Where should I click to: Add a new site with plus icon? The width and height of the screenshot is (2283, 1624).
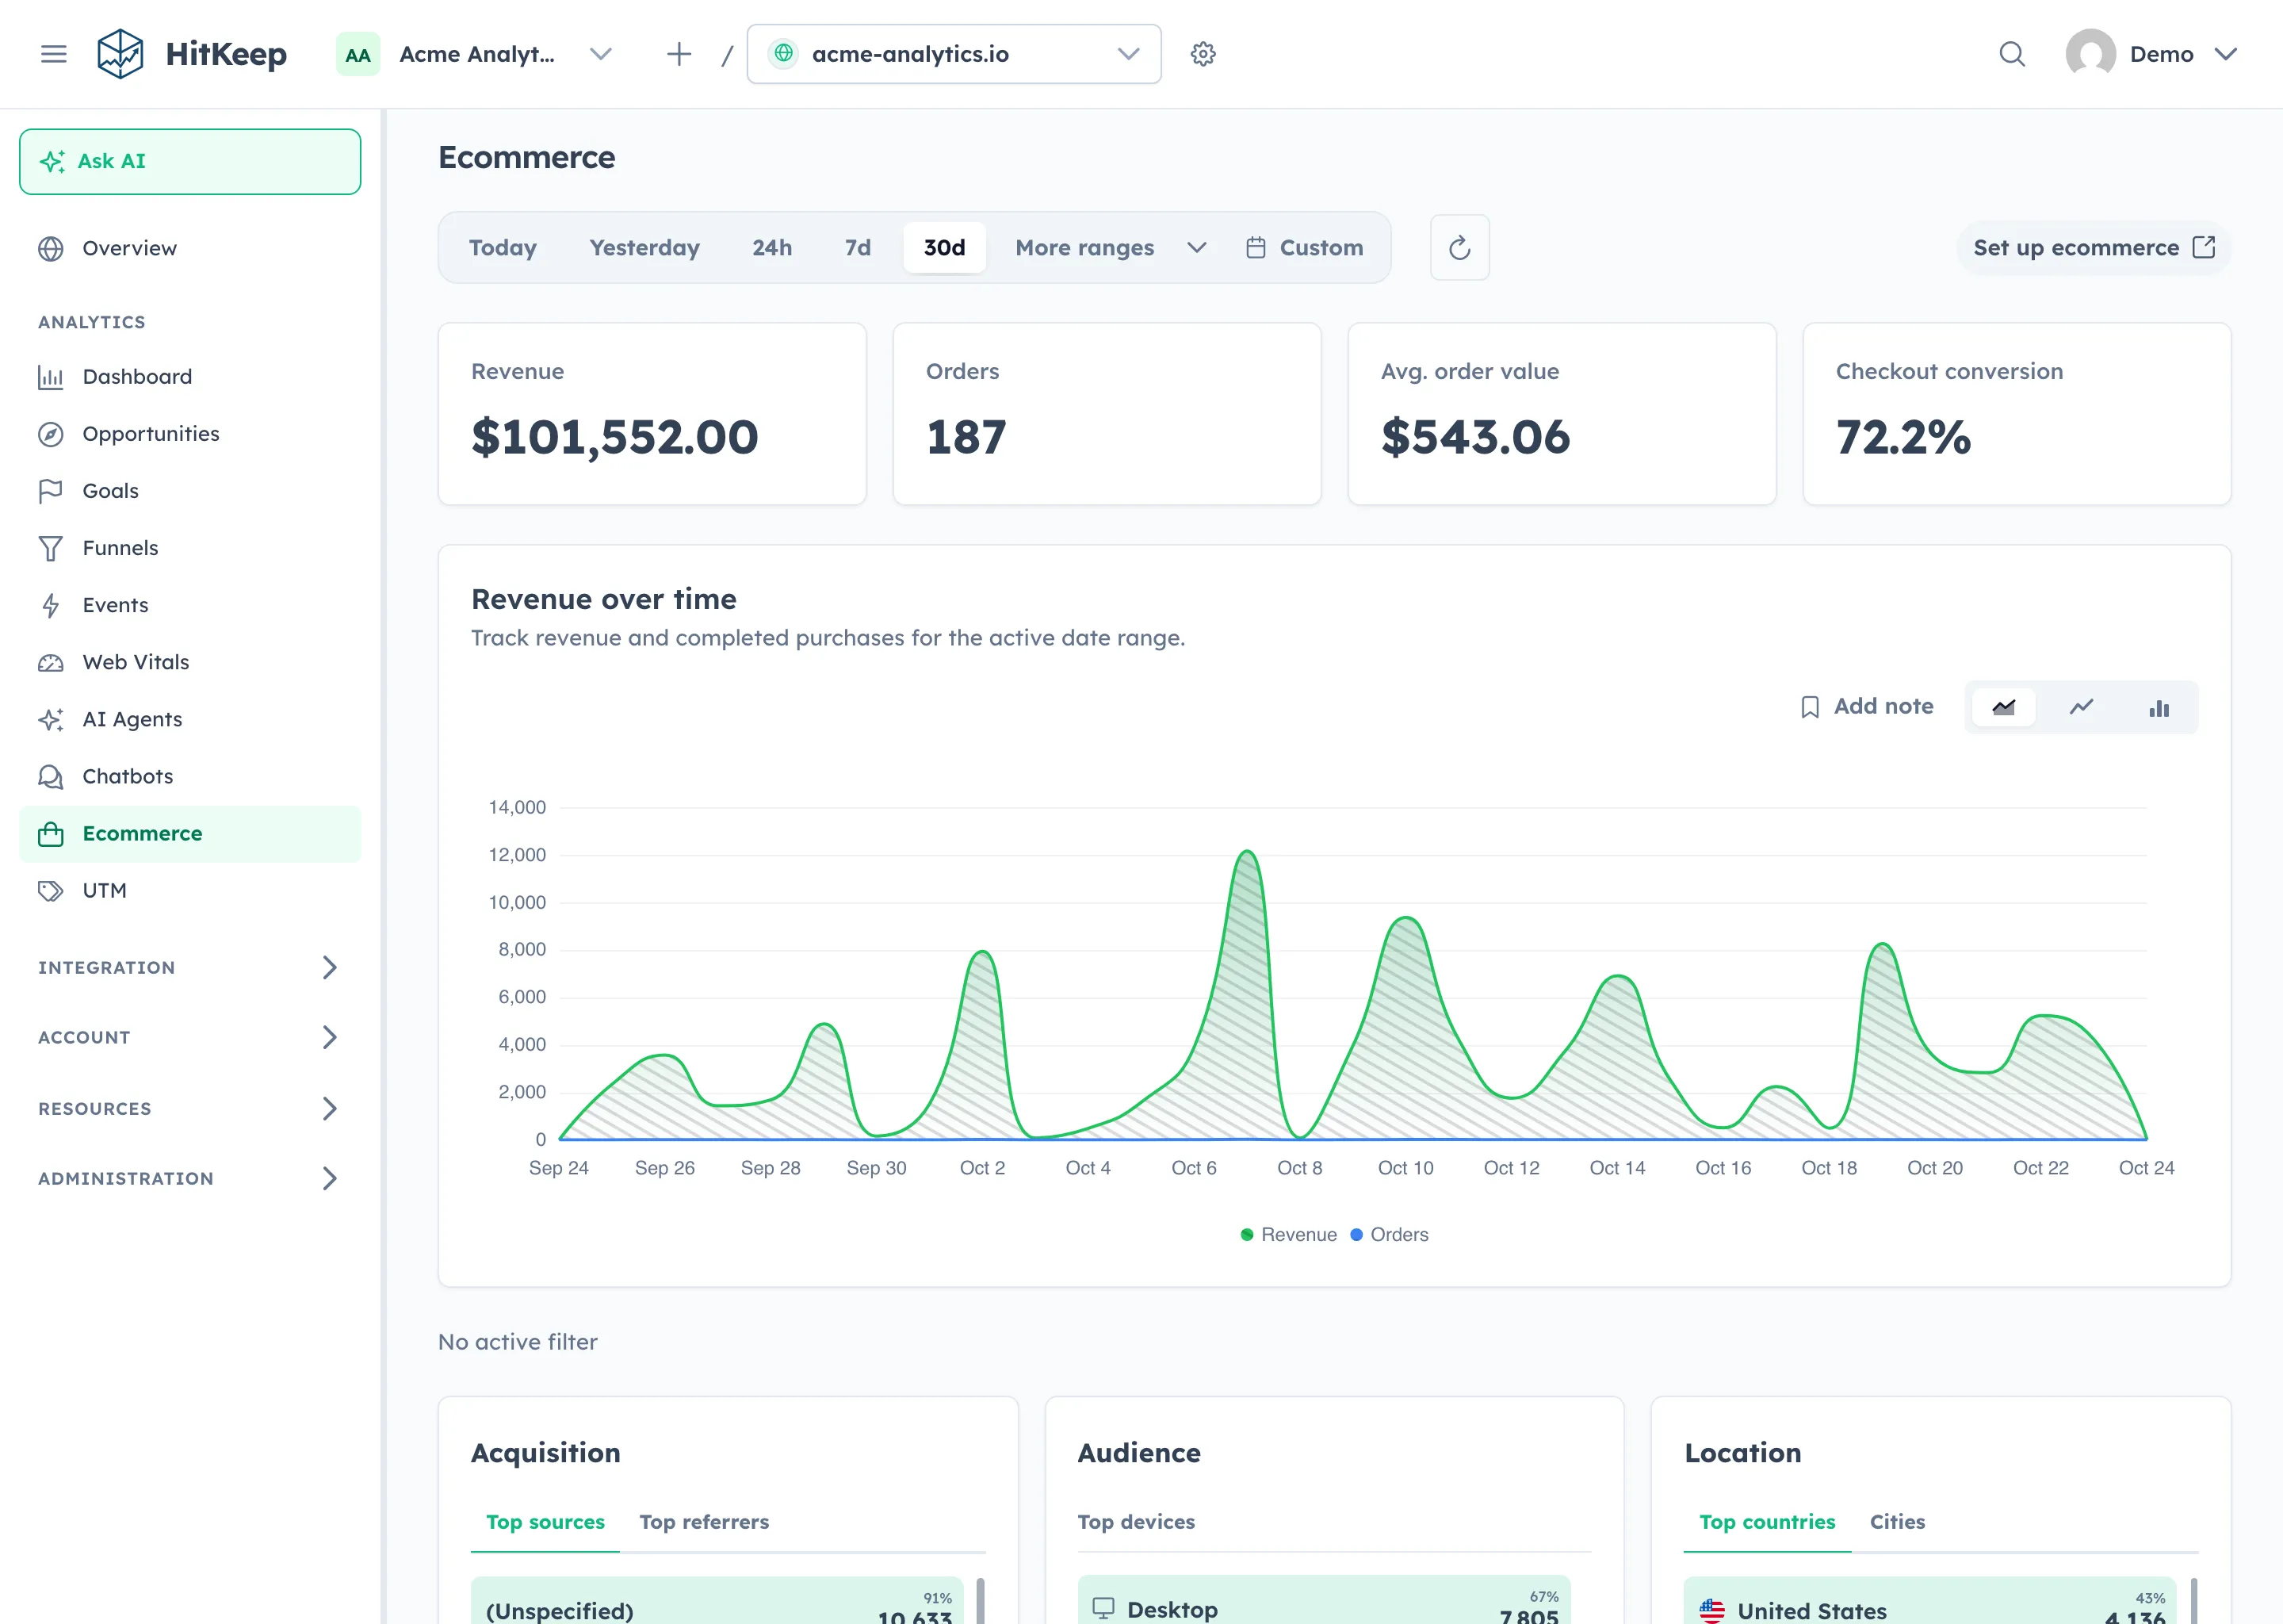click(679, 54)
